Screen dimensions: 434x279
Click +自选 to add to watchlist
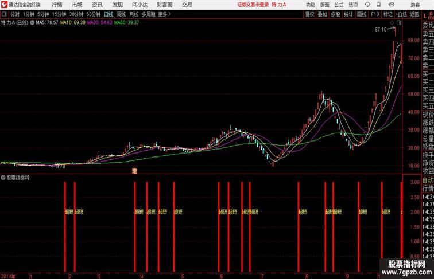[x=401, y=14]
